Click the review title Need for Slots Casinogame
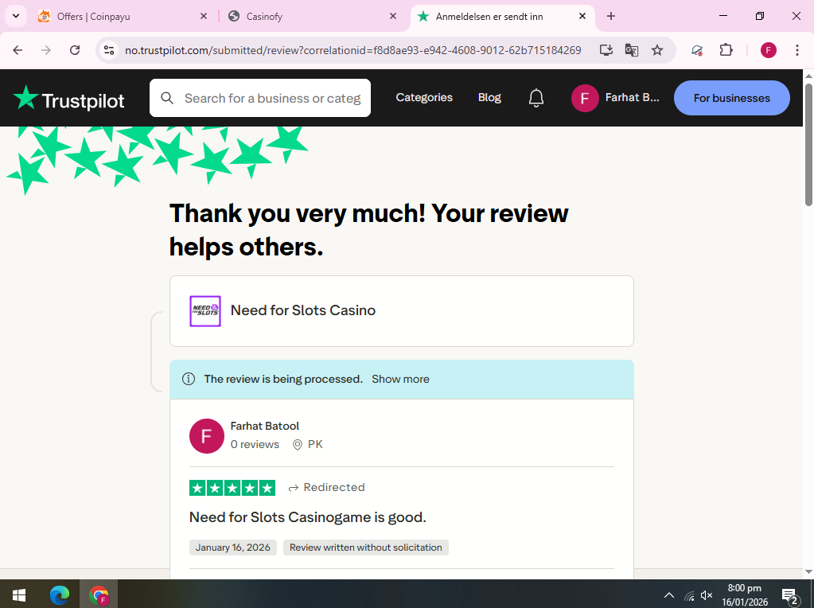The height and width of the screenshot is (608, 814). click(x=307, y=517)
